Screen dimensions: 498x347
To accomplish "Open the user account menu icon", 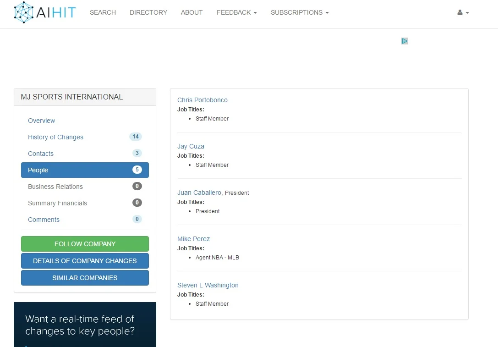I will coord(463,13).
